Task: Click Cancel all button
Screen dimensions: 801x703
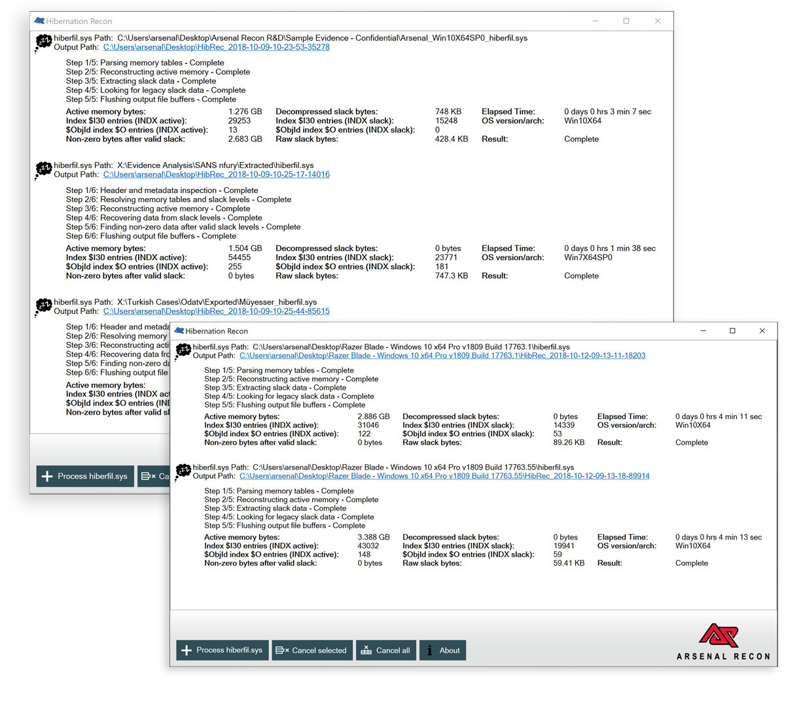Action: tap(385, 650)
